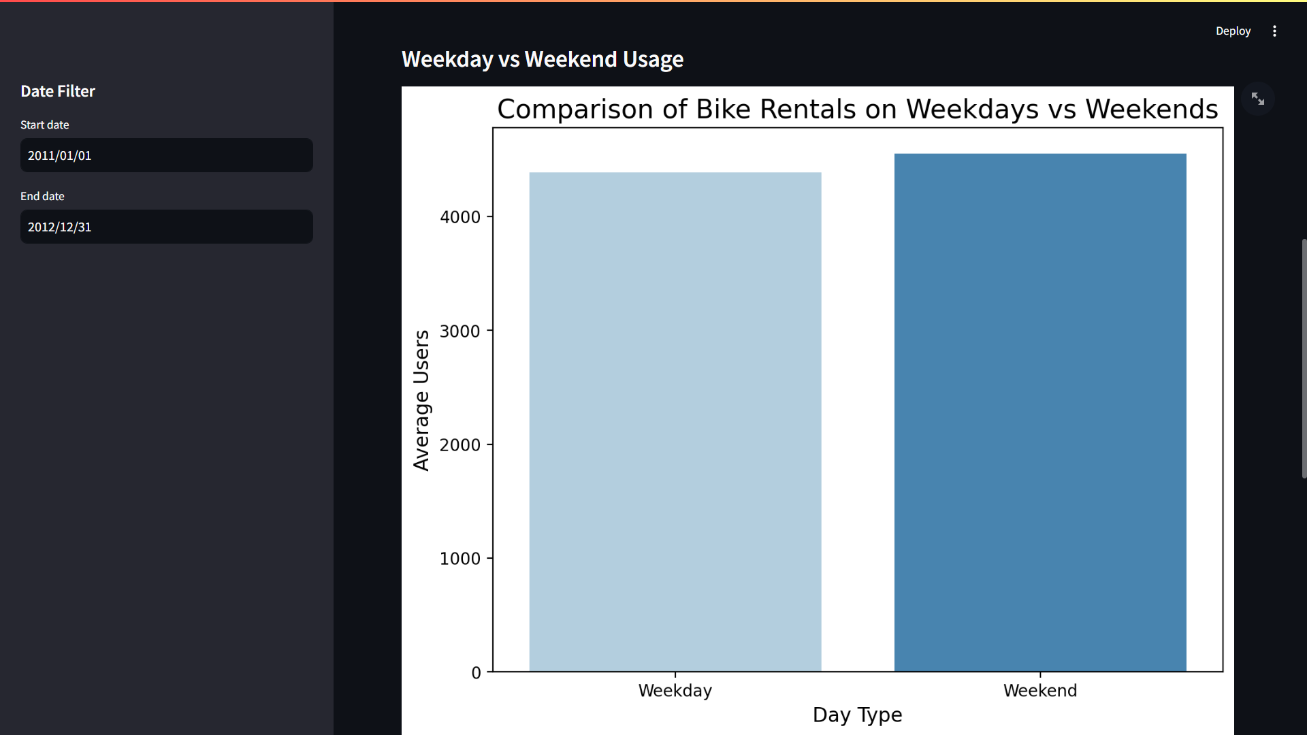Click the Weekday axis label
Viewport: 1307px width, 735px height.
(x=675, y=691)
